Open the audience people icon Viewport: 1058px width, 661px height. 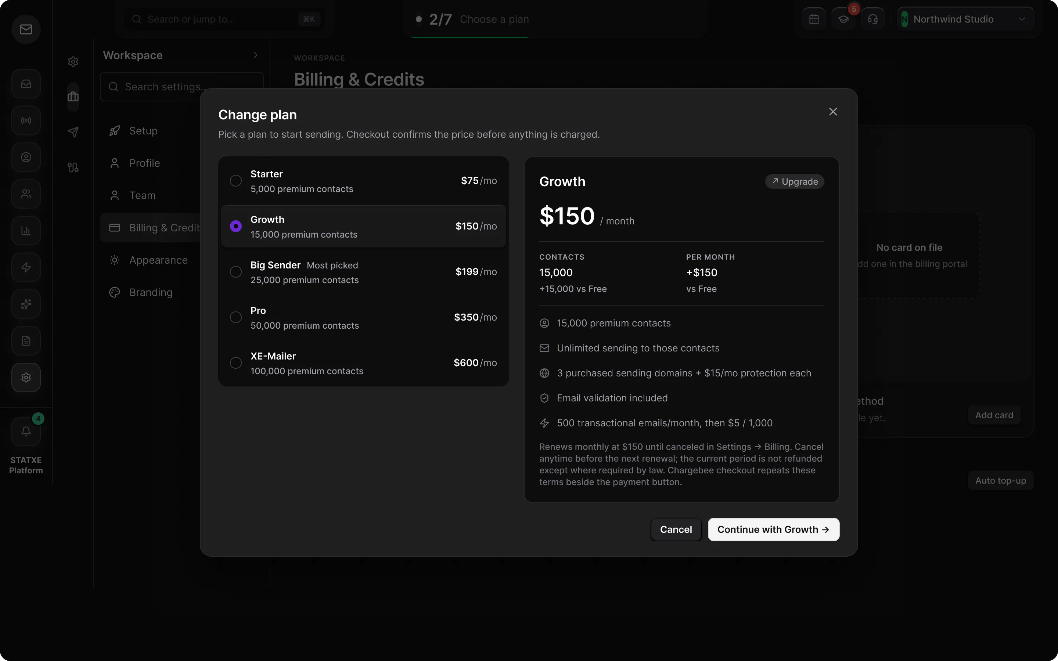[x=26, y=194]
